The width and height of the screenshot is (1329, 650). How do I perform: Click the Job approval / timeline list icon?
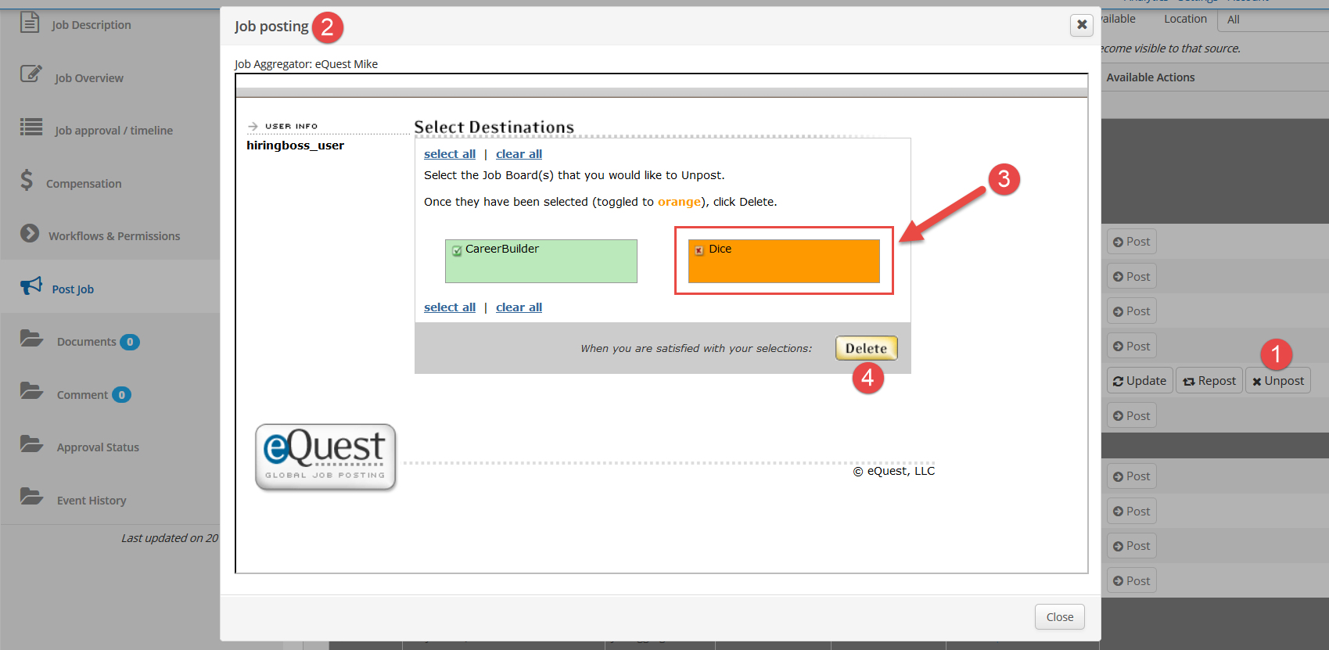point(31,127)
